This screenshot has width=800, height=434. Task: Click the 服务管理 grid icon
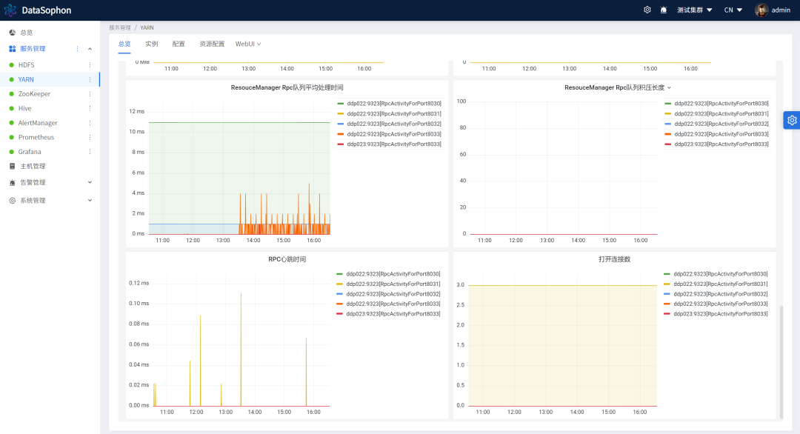(13, 49)
